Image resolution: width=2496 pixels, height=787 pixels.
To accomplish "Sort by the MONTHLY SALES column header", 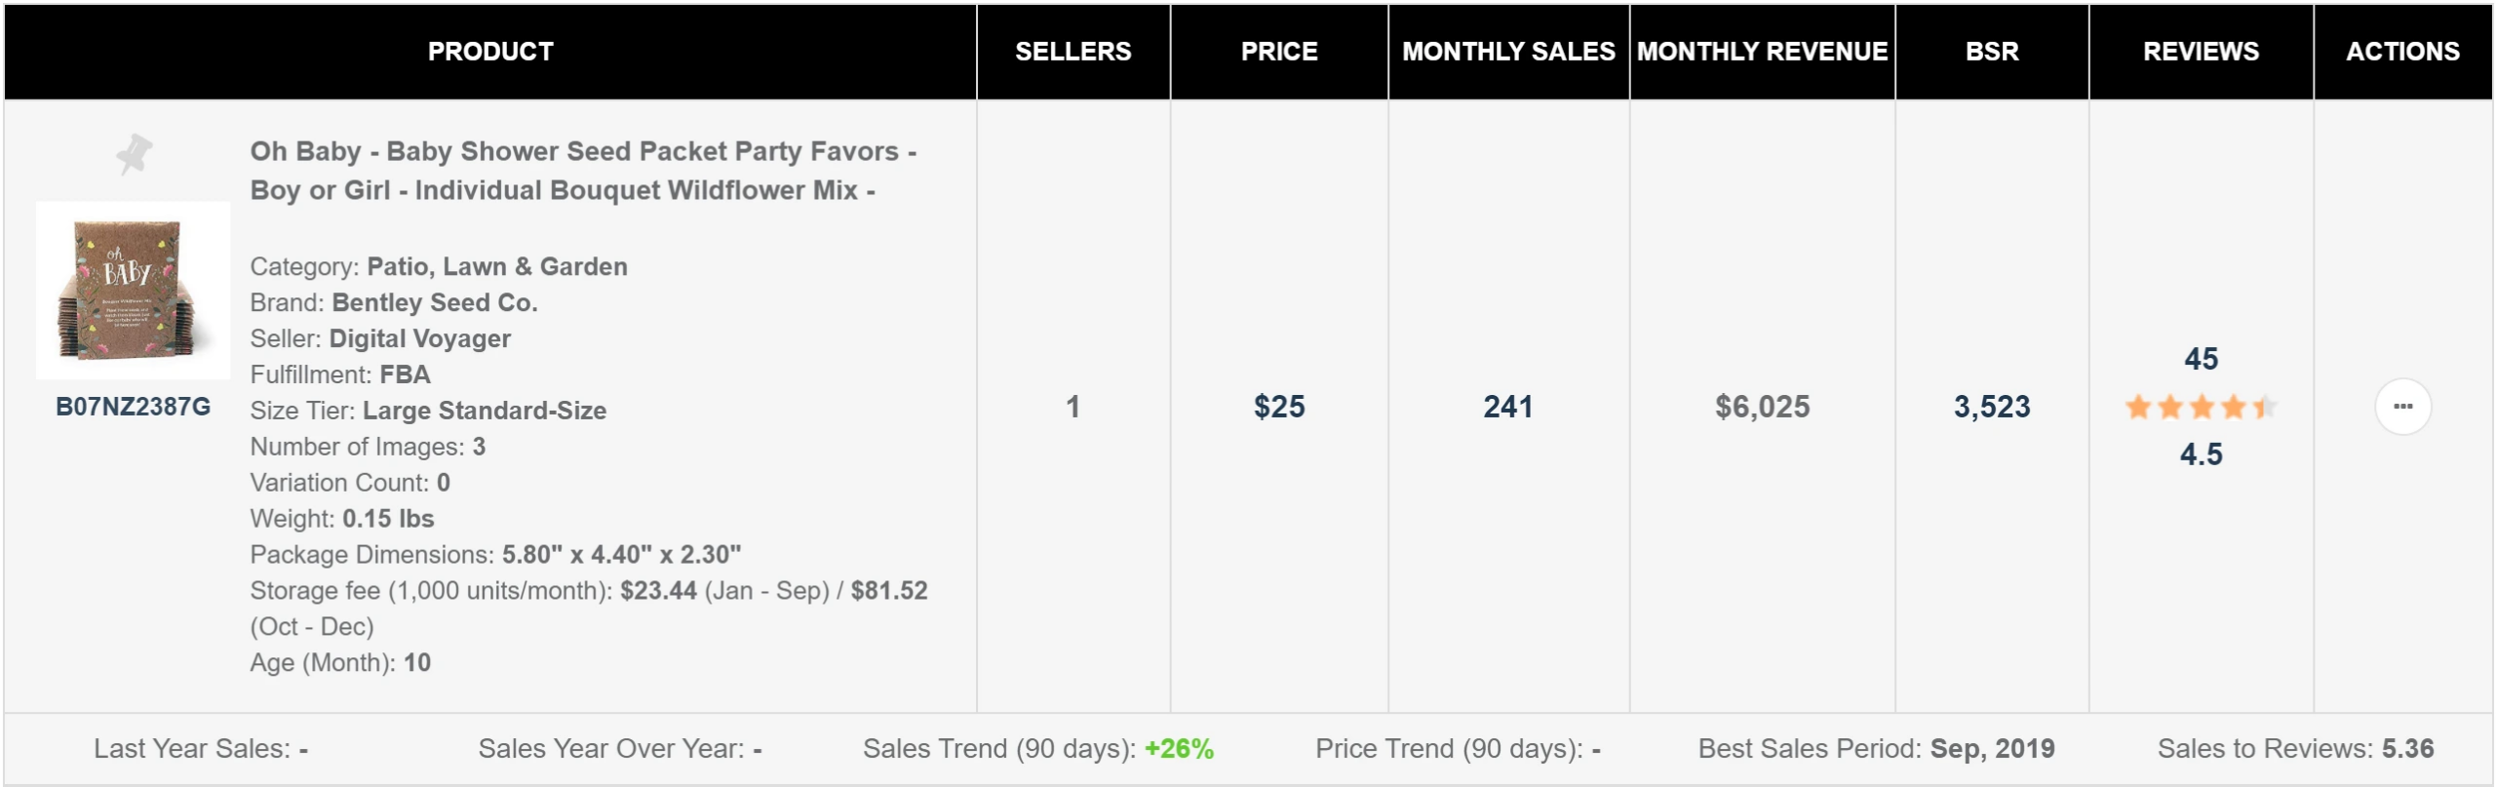I will 1508,52.
